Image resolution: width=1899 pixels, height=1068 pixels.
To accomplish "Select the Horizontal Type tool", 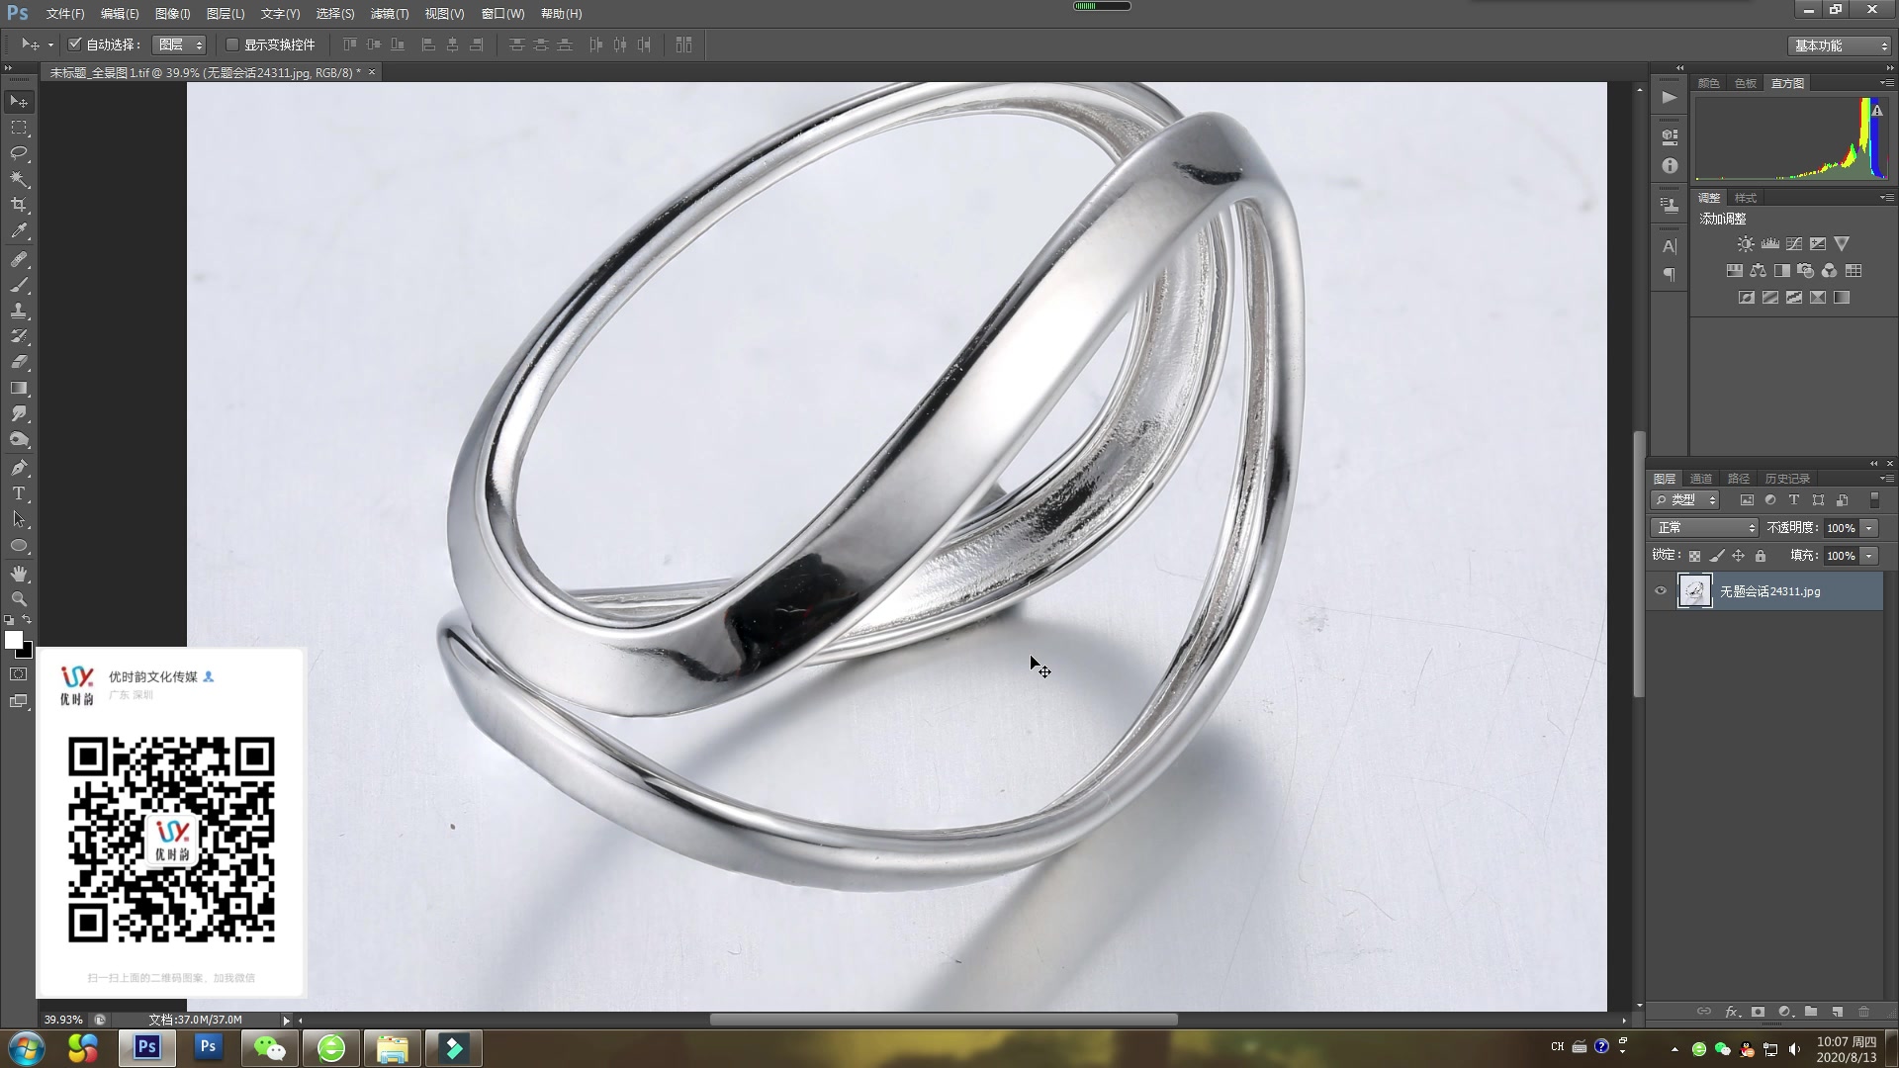I will [x=19, y=493].
